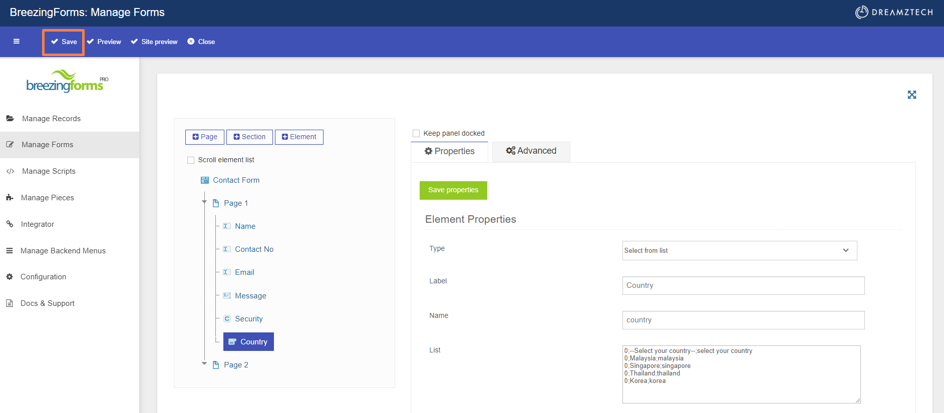This screenshot has width=944, height=413.
Task: Enable Keep panel docked checkbox
Action: (416, 134)
